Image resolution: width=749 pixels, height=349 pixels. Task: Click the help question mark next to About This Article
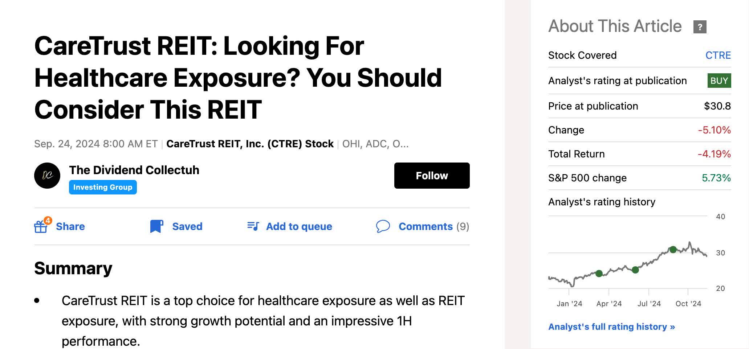(700, 26)
